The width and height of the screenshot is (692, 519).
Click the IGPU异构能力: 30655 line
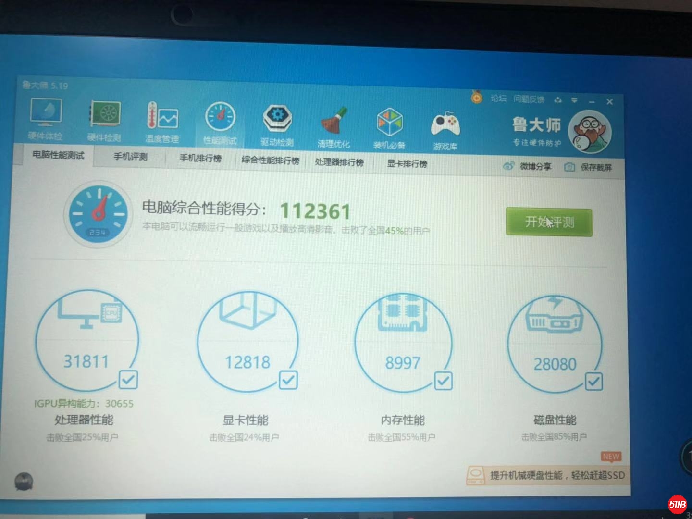click(84, 404)
